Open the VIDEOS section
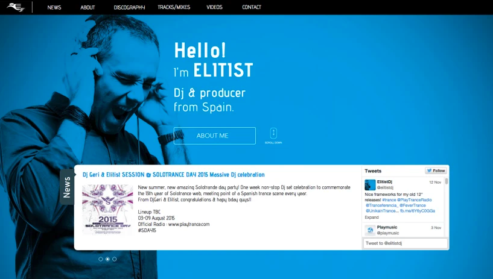Viewport: 493px width, 279px height. coord(214,7)
